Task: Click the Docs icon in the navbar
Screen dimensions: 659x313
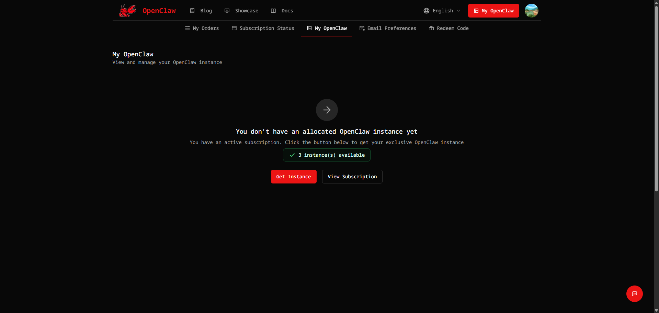Action: [x=273, y=11]
